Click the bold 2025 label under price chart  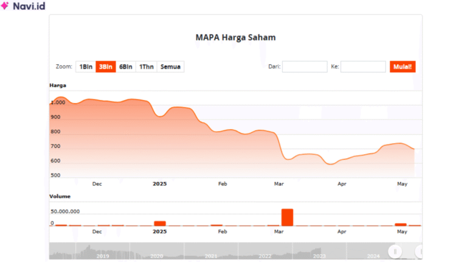[x=160, y=184]
